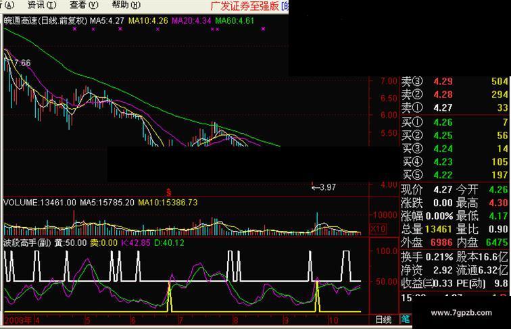Click the 波段高手(副) indicator name
Viewport: 511px width, 329px height.
tap(27, 243)
